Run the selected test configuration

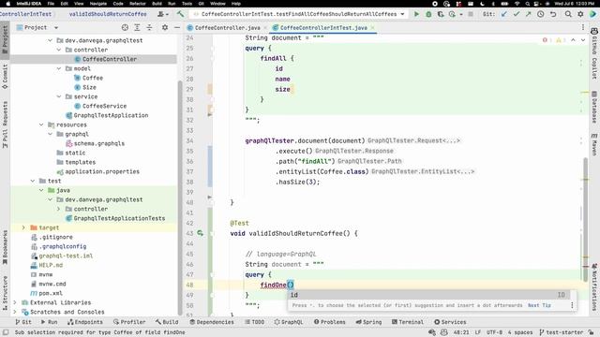tap(416, 14)
